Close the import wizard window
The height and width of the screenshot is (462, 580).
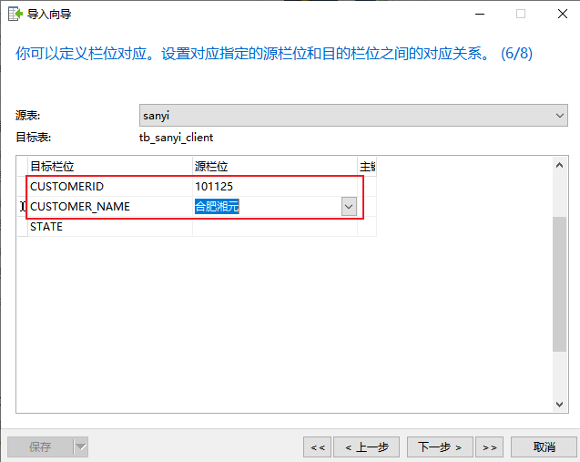click(x=563, y=14)
